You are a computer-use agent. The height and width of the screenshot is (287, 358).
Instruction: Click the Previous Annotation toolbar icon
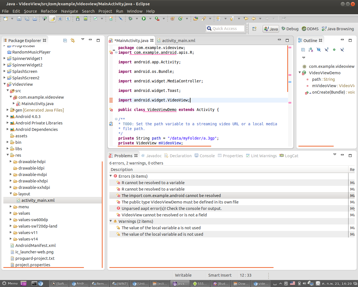(x=232, y=18)
